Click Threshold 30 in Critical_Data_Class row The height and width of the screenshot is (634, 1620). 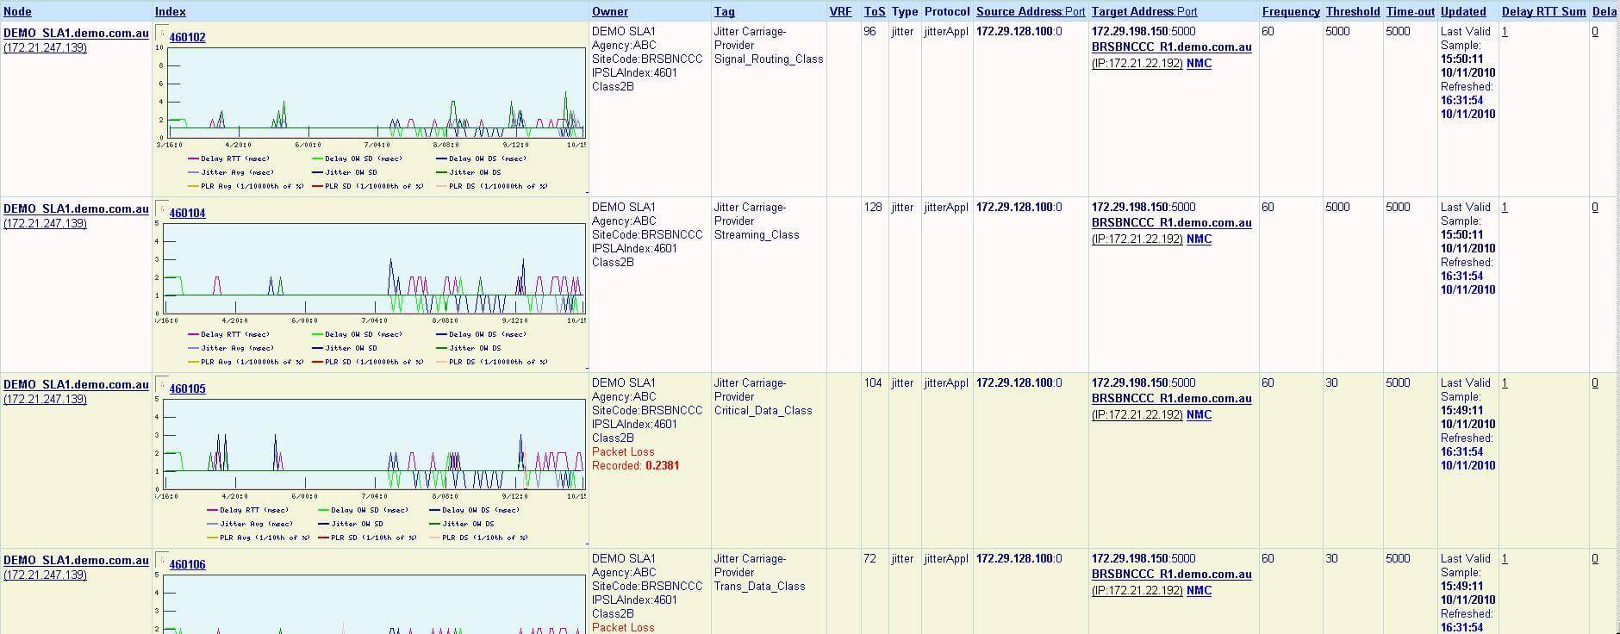click(1331, 382)
